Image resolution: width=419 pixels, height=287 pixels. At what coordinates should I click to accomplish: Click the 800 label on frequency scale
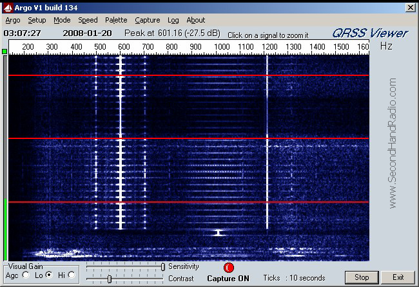[171, 47]
